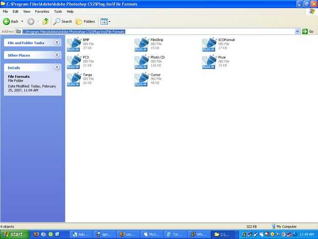Toggle the Folders pane button
The width and height of the screenshot is (318, 239).
pos(85,22)
